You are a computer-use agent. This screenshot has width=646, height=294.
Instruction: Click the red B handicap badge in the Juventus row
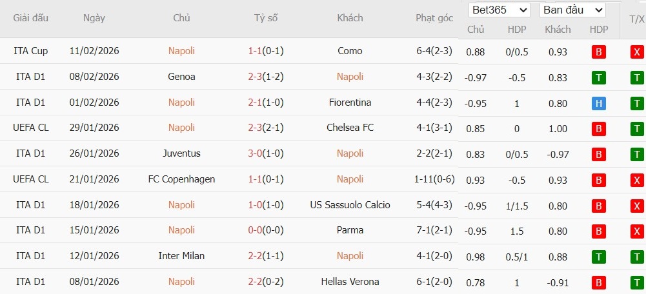598,154
